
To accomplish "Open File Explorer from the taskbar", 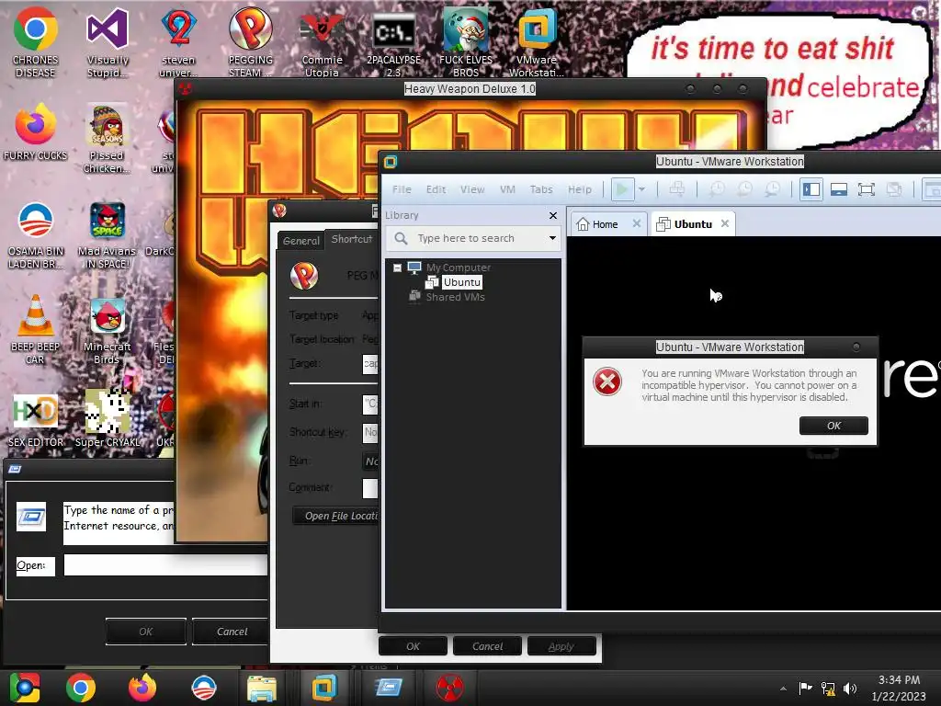I will coord(262,688).
